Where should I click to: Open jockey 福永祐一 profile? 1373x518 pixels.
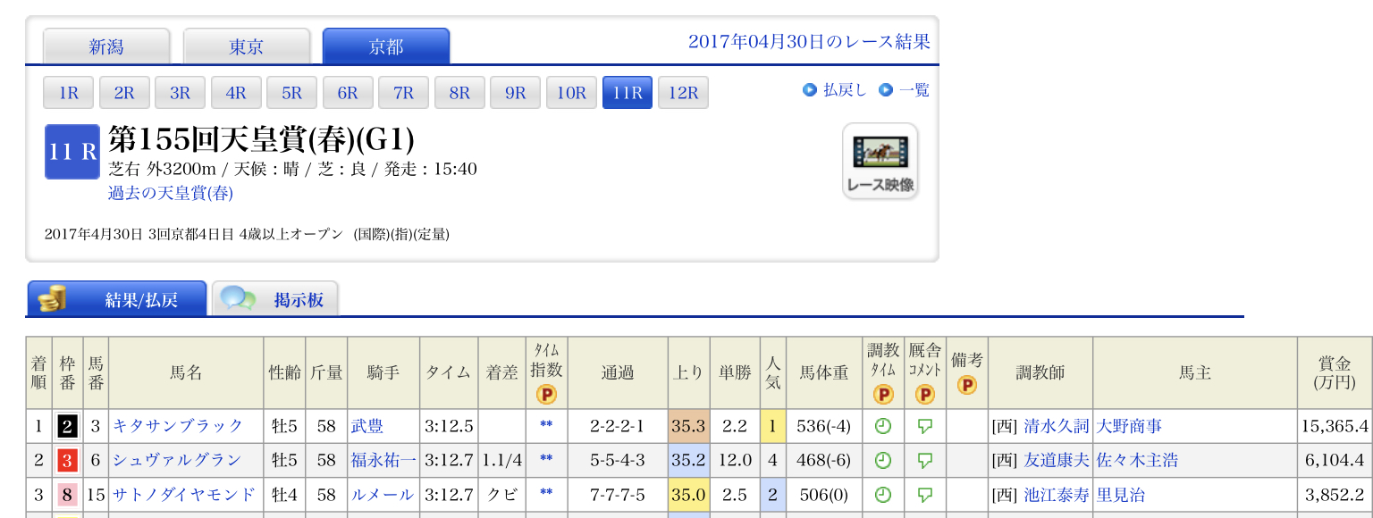(x=383, y=461)
